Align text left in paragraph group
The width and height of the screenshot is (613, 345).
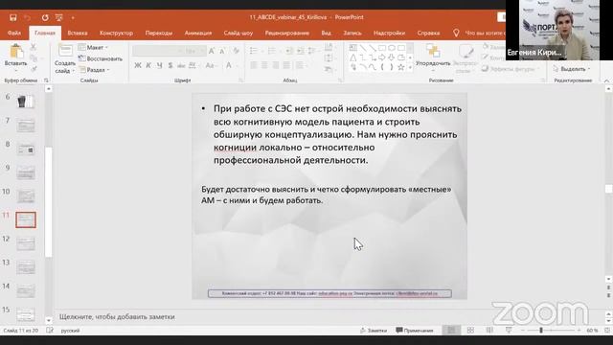coord(254,65)
